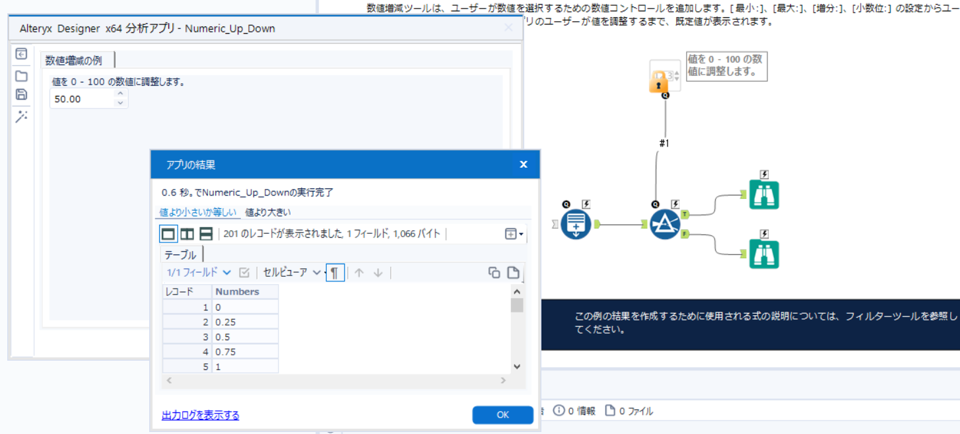Click the copy cells icon in results toolbar
The width and height of the screenshot is (960, 434).
494,273
